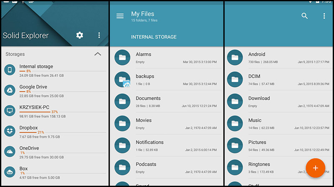Tap the search magnifier icon
This screenshot has width=334, height=187.
[x=305, y=16]
